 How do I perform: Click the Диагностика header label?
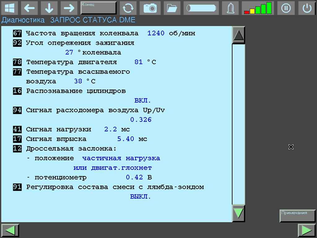pos(23,20)
